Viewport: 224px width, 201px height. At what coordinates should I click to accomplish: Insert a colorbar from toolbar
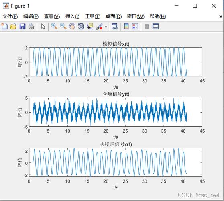coord(126,26)
